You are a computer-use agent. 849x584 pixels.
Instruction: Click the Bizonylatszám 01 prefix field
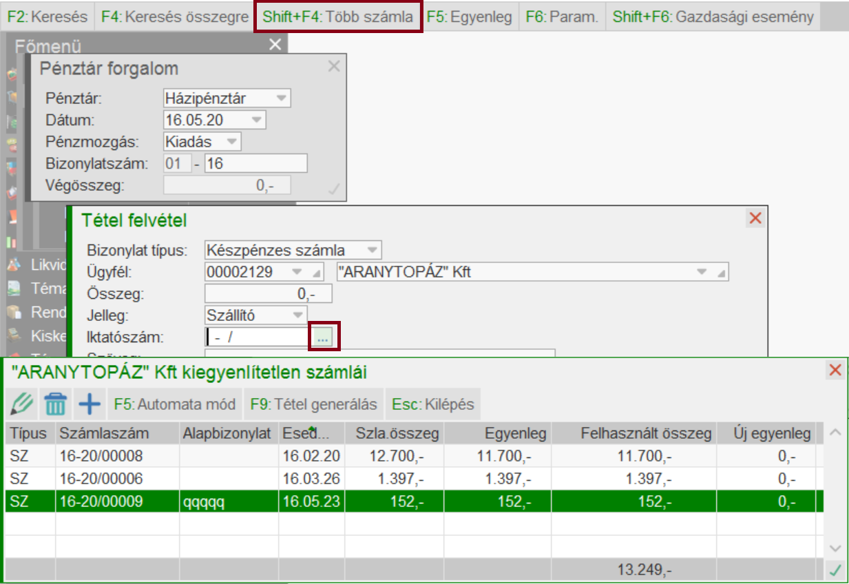coord(177,164)
